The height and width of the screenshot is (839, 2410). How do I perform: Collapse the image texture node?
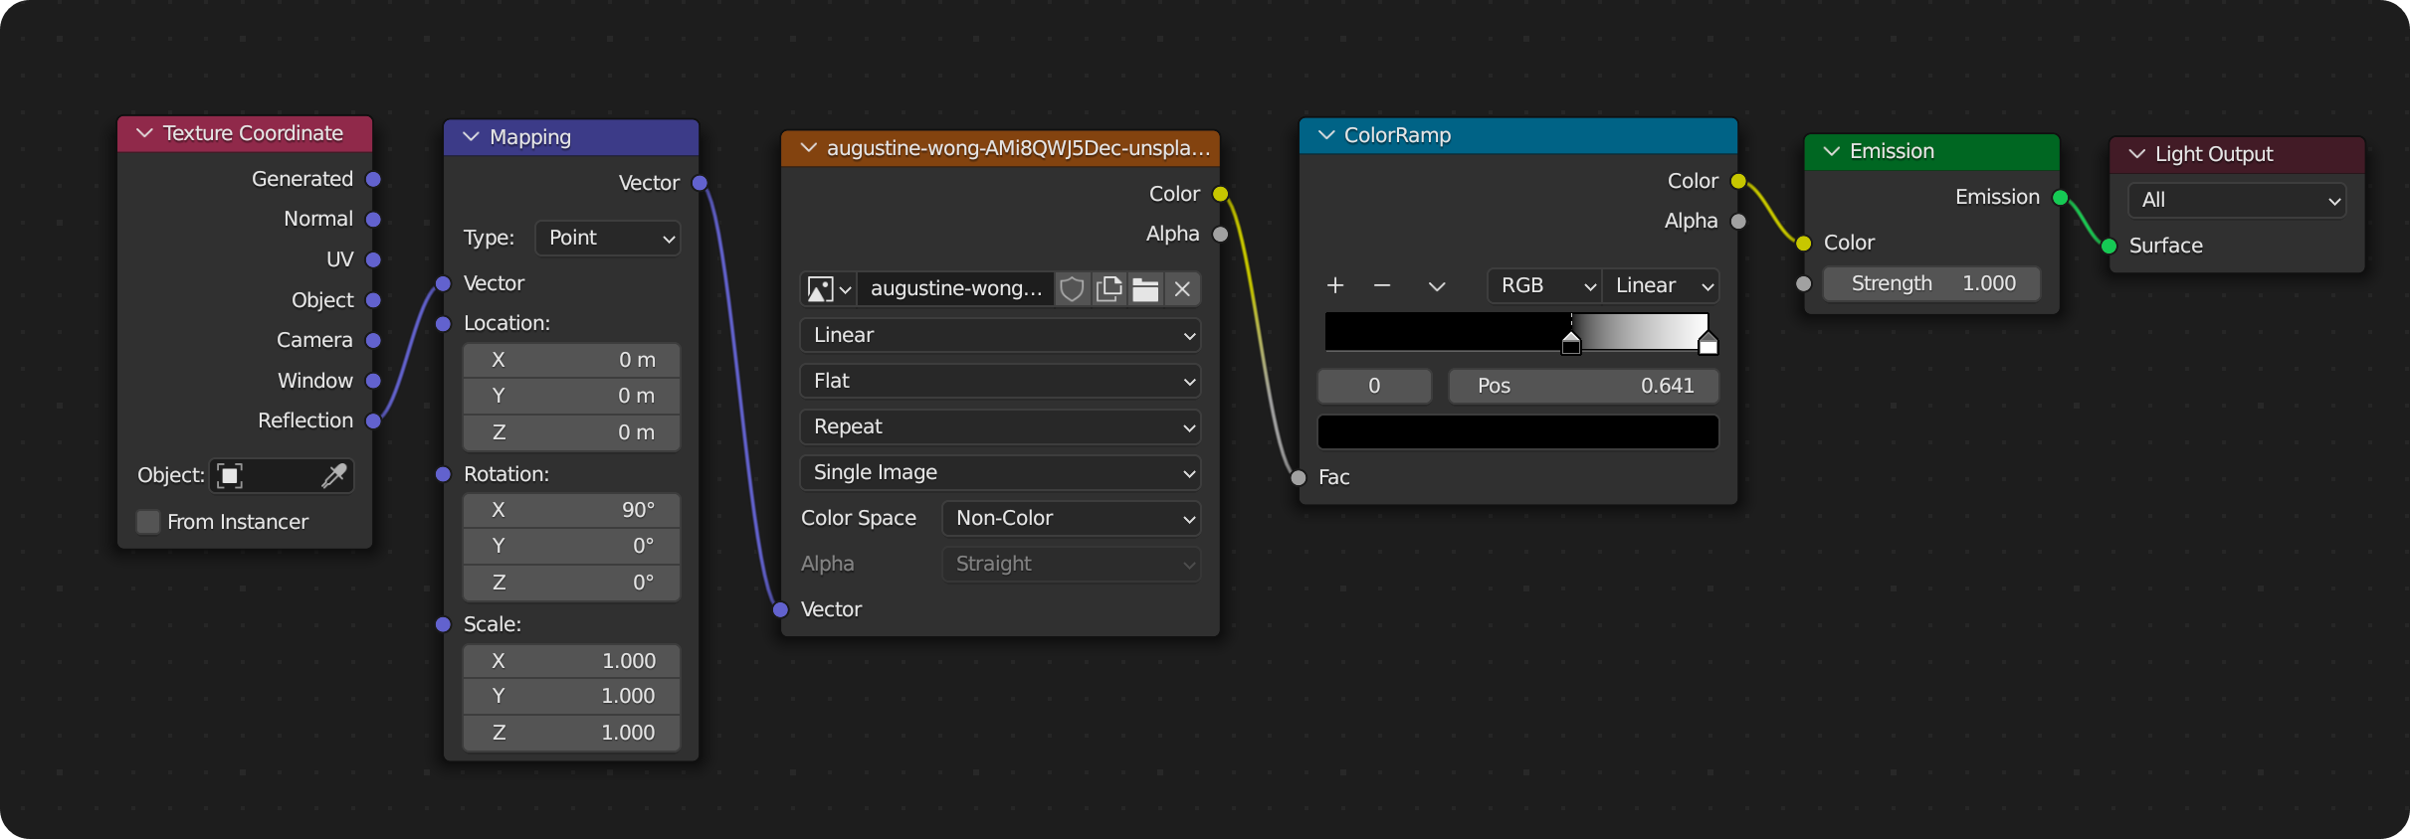click(x=808, y=148)
